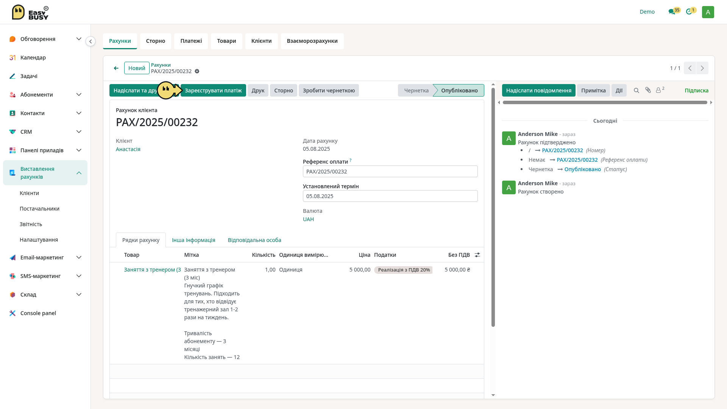This screenshot has width=727, height=409.
Task: Open the Взаєморозрахунки top tab
Action: tap(312, 41)
